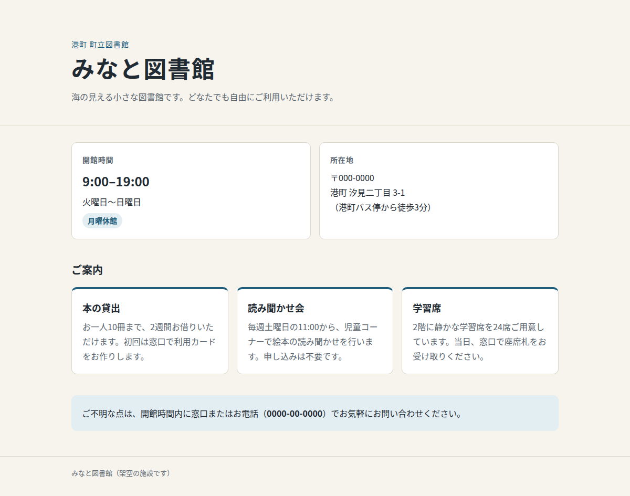The image size is (630, 496).
Task: Click the open days text 火曜日〜日曜日
Action: [x=112, y=202]
